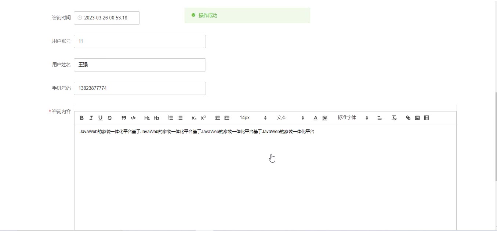
Task: Create a bulleted list
Action: [x=180, y=118]
